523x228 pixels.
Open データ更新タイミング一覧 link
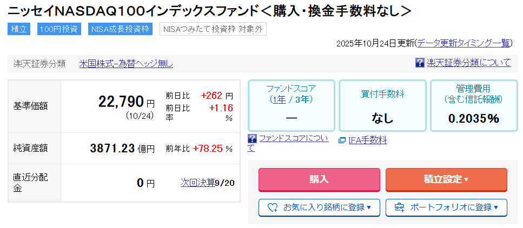[464, 43]
